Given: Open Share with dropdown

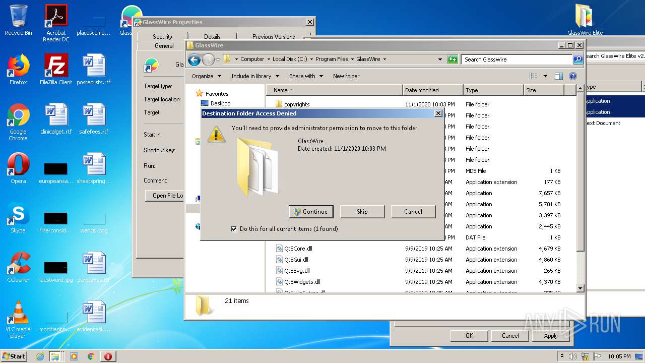Looking at the screenshot, I should click(306, 76).
